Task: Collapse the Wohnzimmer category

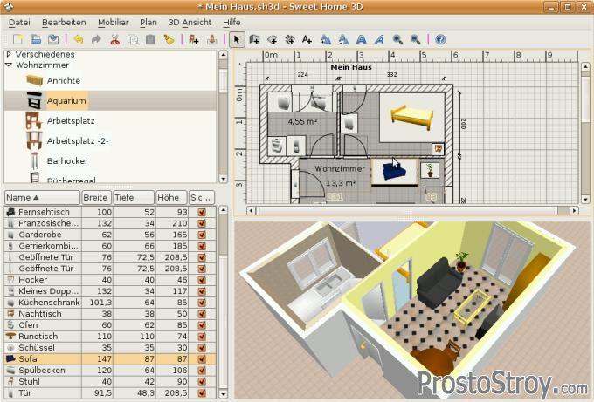Action: (x=9, y=65)
